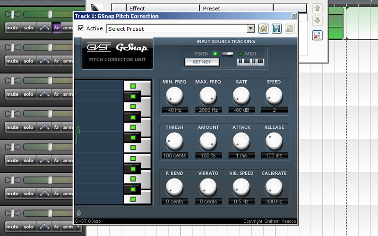Click the RELEASE knob
Image resolution: width=378 pixels, height=236 pixels.
click(274, 141)
